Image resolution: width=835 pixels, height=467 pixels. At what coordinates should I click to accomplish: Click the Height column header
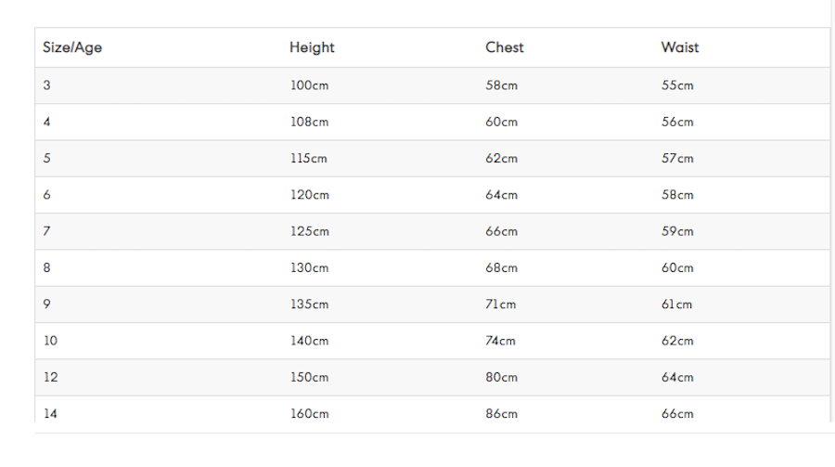pos(312,47)
